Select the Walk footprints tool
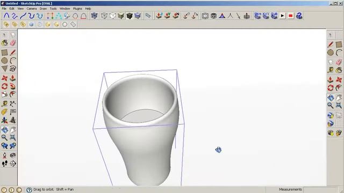This screenshot has height=193, width=344. tap(4, 163)
